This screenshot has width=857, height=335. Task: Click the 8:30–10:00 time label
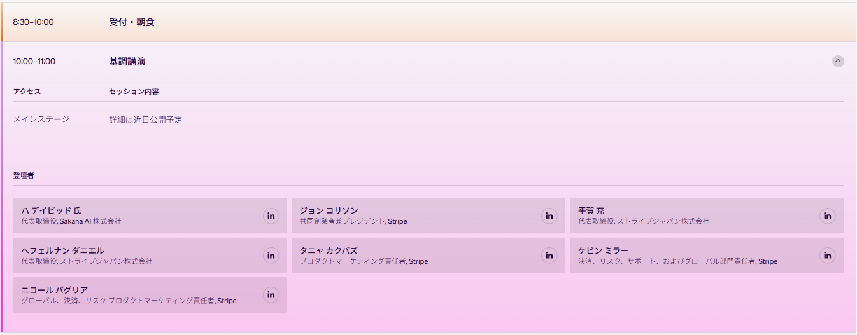pos(33,22)
